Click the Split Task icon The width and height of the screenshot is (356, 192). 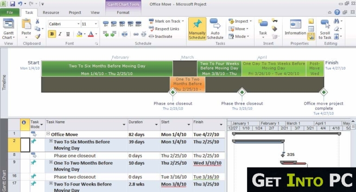(124, 34)
